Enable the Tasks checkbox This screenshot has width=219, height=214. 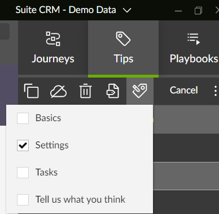click(23, 173)
